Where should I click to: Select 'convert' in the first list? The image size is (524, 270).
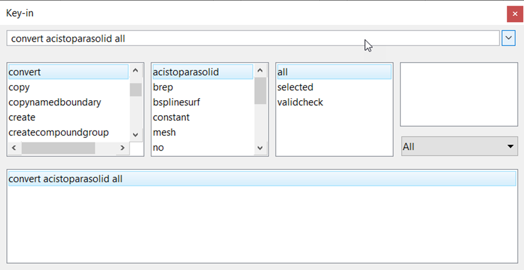pos(25,72)
